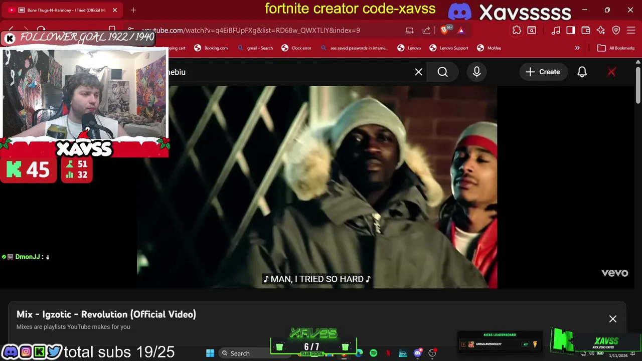Open Brave VPN shield icon
Viewport: 642px width, 361px height.
coord(616,30)
